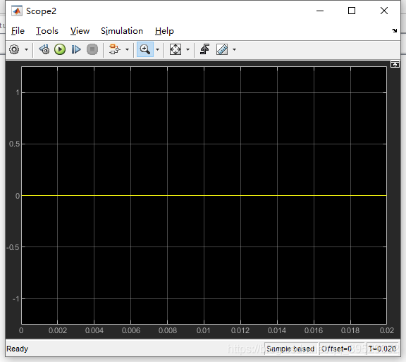Click the Step Back toolbar icon

tap(44, 49)
